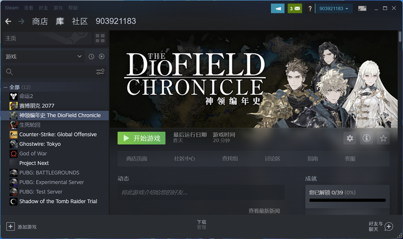The width and height of the screenshot is (403, 239).
Task: Open the 好友 menu
Action: click(x=44, y=8)
